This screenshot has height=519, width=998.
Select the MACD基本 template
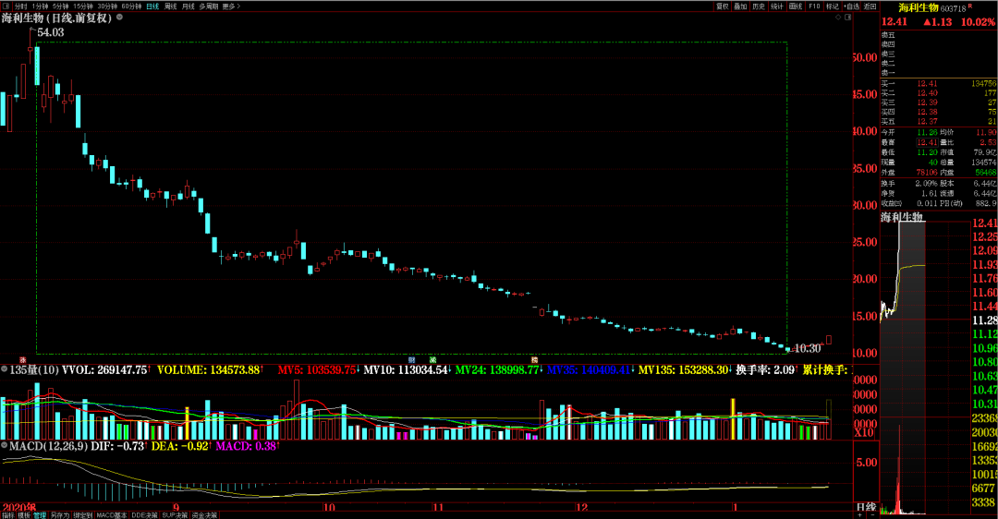[x=112, y=515]
